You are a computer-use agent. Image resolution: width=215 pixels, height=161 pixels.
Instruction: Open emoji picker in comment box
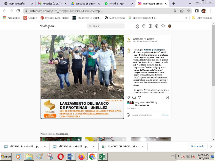coord(128,115)
